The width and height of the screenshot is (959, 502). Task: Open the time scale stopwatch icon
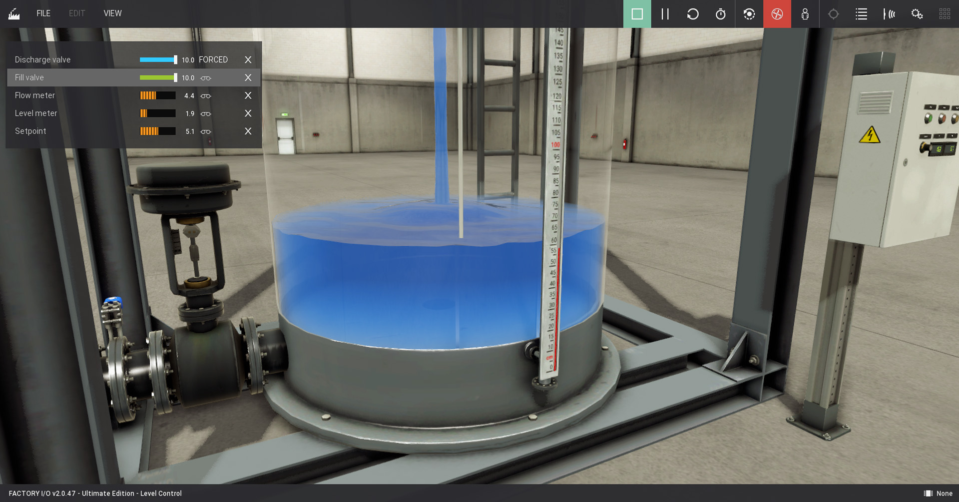click(x=720, y=14)
